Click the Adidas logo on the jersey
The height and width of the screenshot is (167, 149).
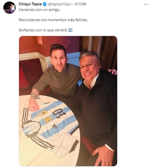[x=55, y=126]
